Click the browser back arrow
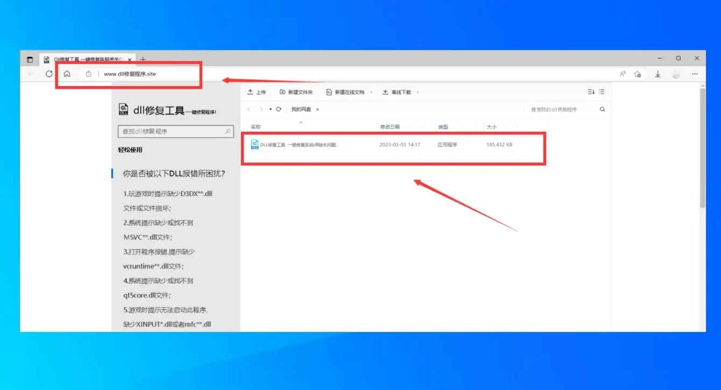 tap(32, 74)
